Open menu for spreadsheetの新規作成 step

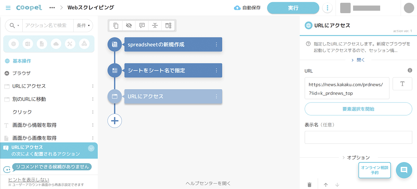[216, 44]
